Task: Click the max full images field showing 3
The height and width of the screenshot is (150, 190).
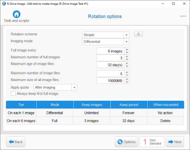Action: click(x=110, y=58)
